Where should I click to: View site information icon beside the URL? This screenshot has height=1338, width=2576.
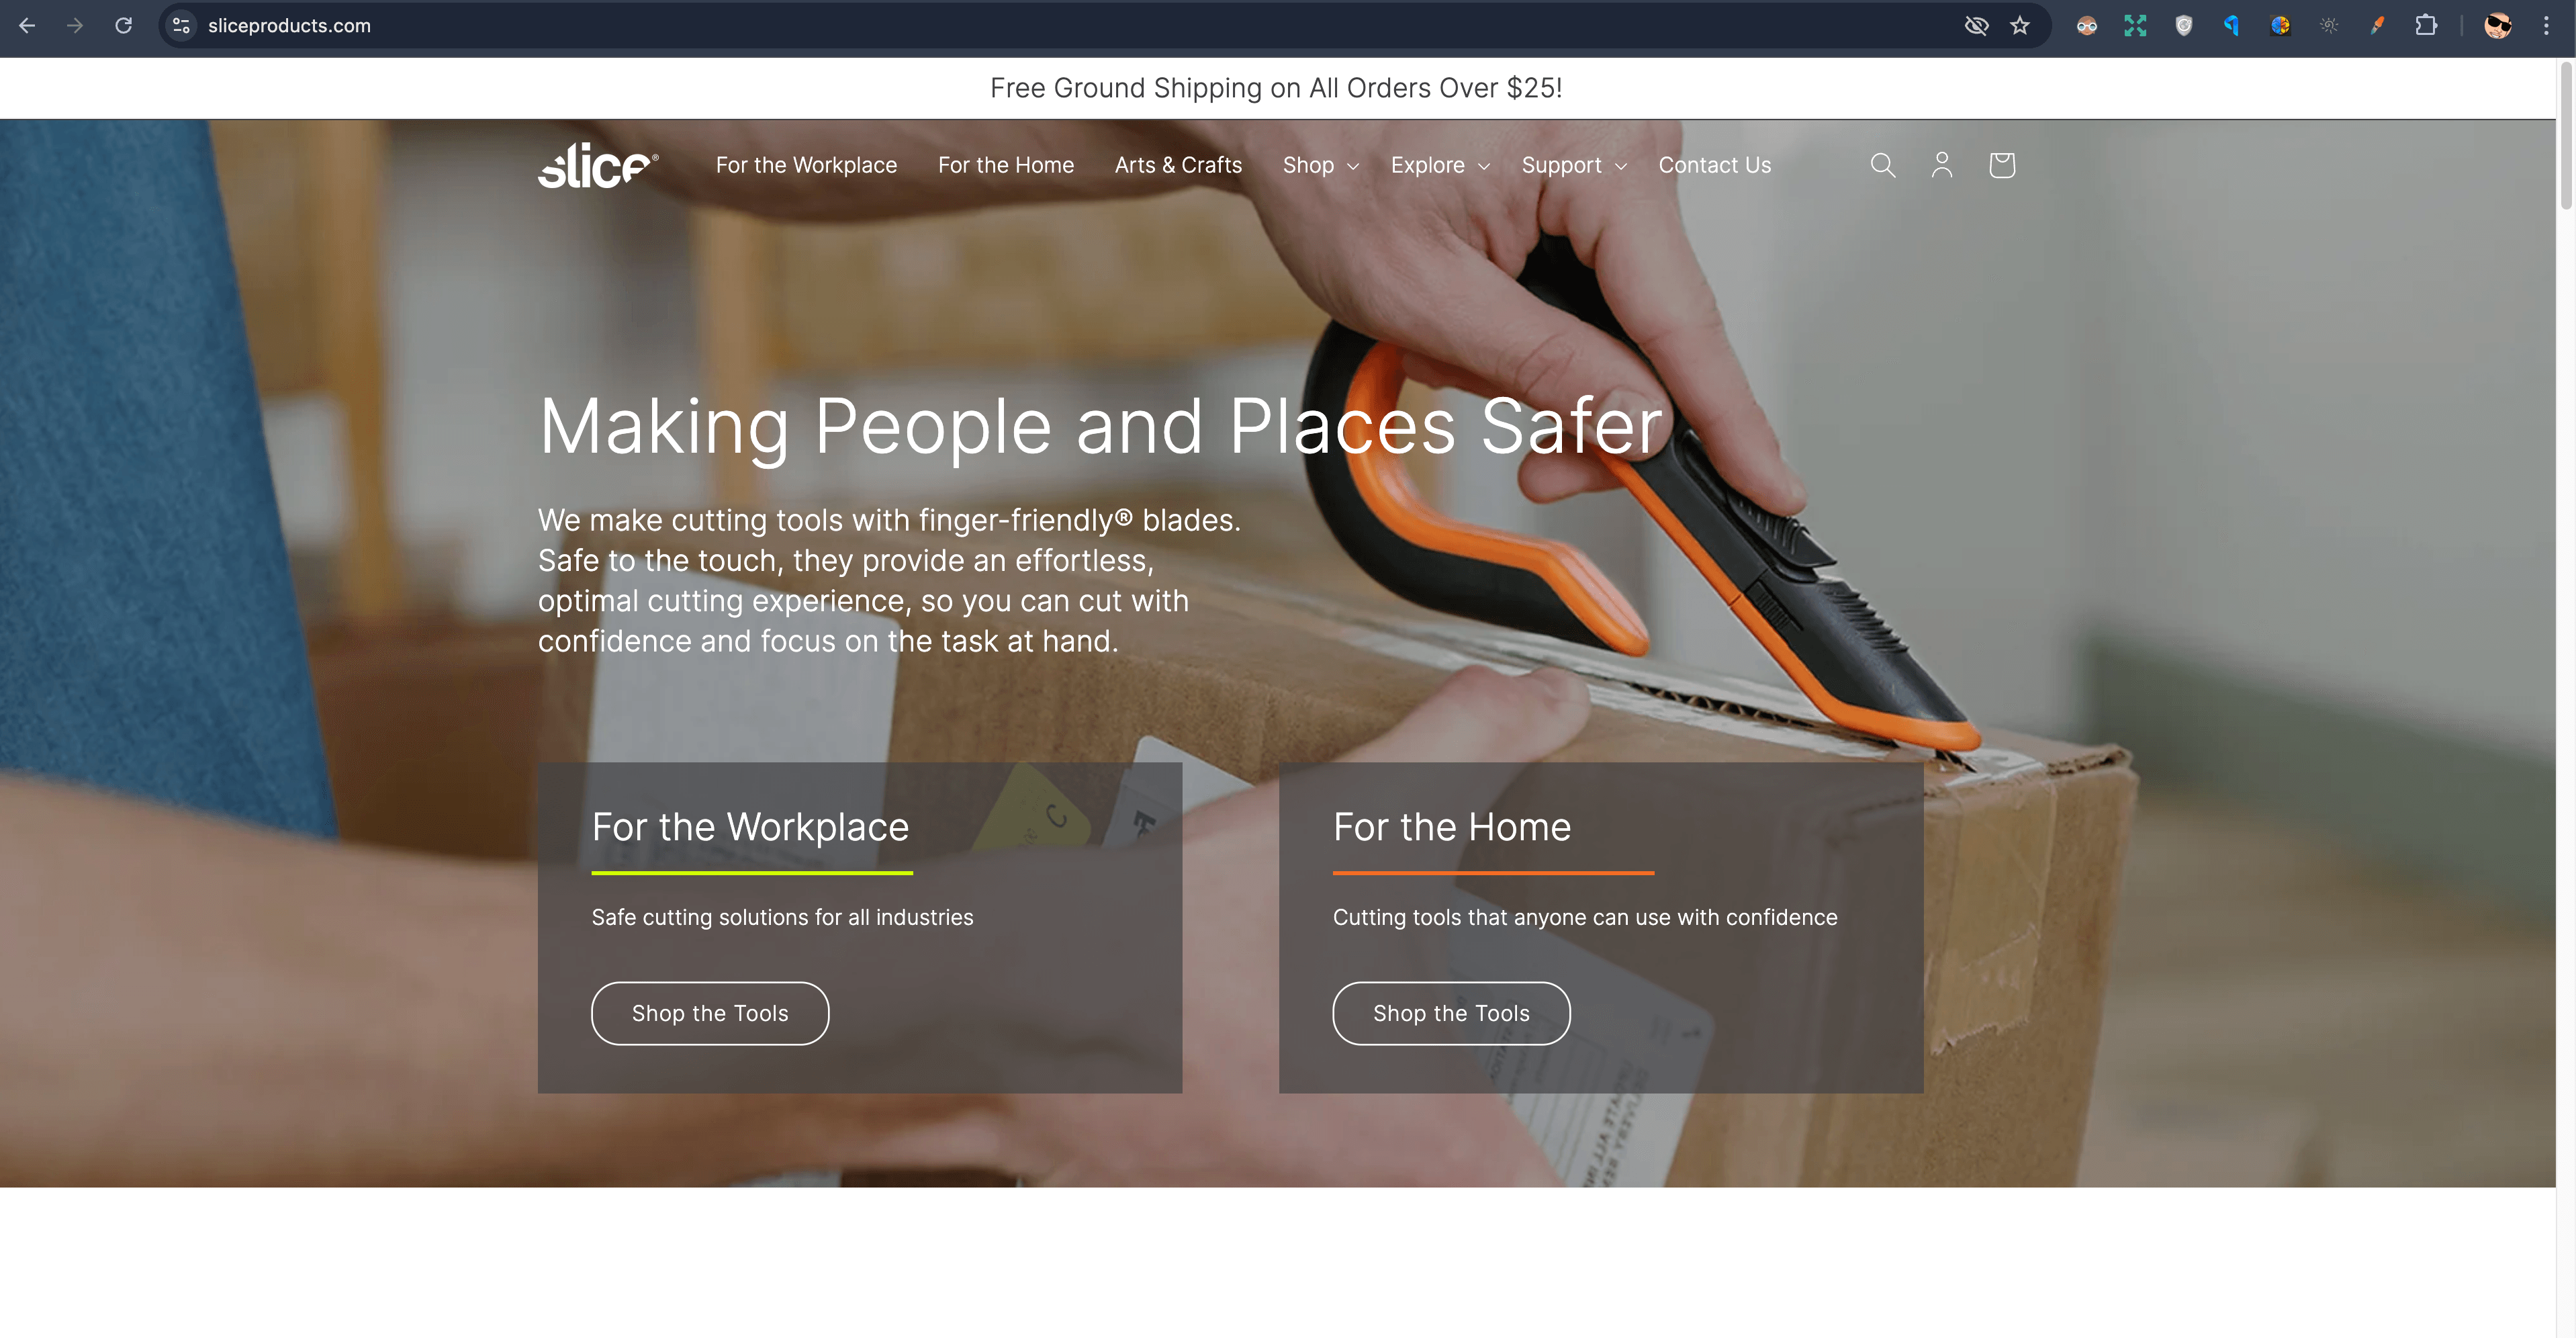(x=181, y=26)
